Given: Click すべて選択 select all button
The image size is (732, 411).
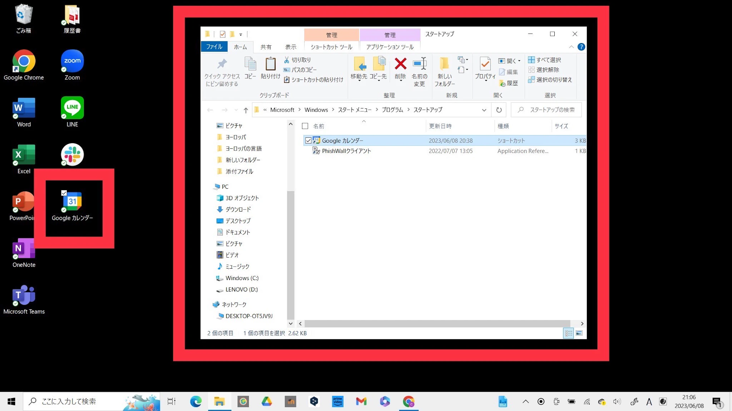Looking at the screenshot, I should coord(545,60).
